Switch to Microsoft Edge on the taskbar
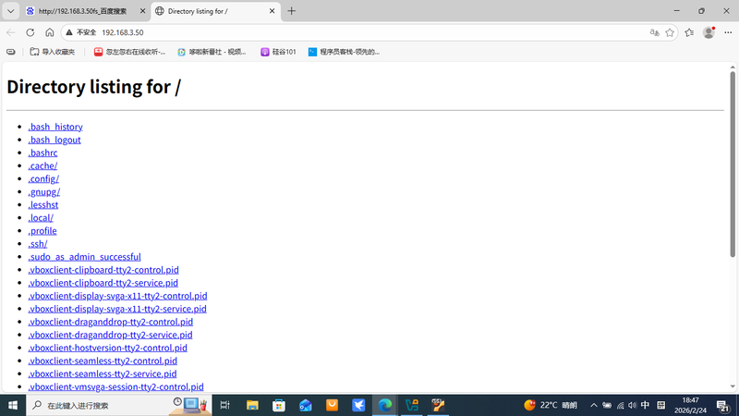The image size is (739, 416). [x=385, y=405]
